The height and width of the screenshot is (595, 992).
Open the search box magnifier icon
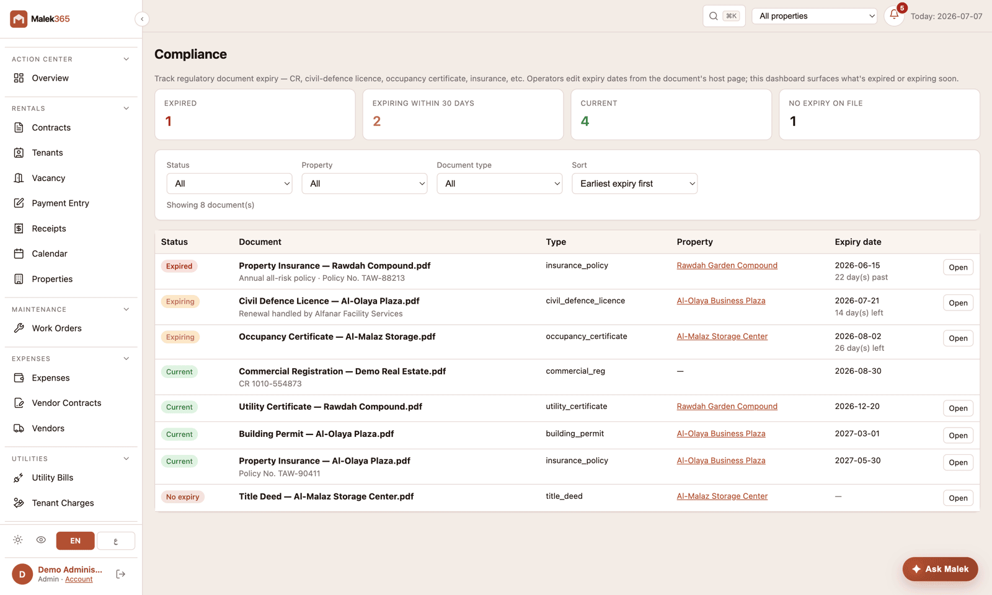click(x=714, y=16)
